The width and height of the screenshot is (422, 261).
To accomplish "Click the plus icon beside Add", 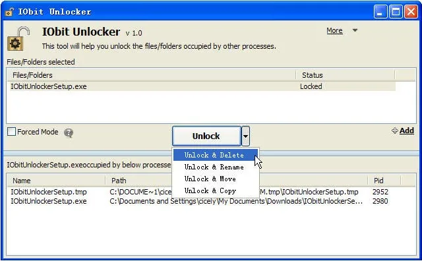I will click(x=394, y=130).
